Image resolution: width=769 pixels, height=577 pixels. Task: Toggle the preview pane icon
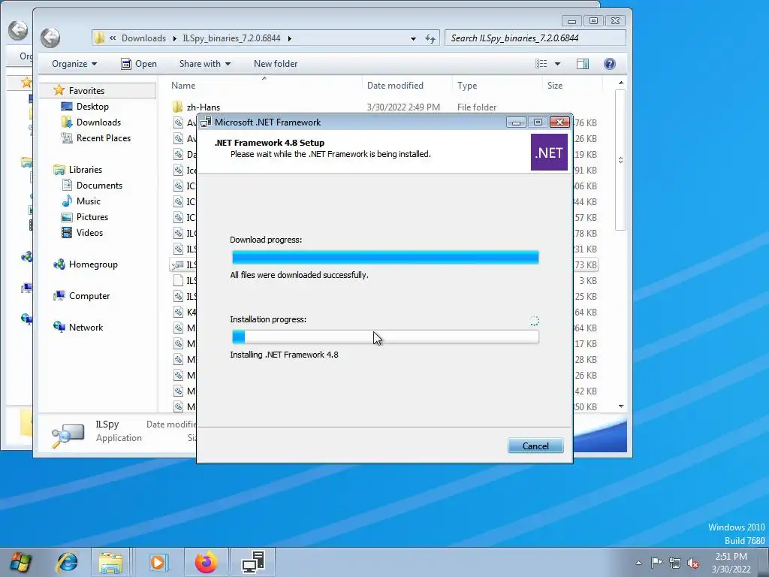coord(583,64)
